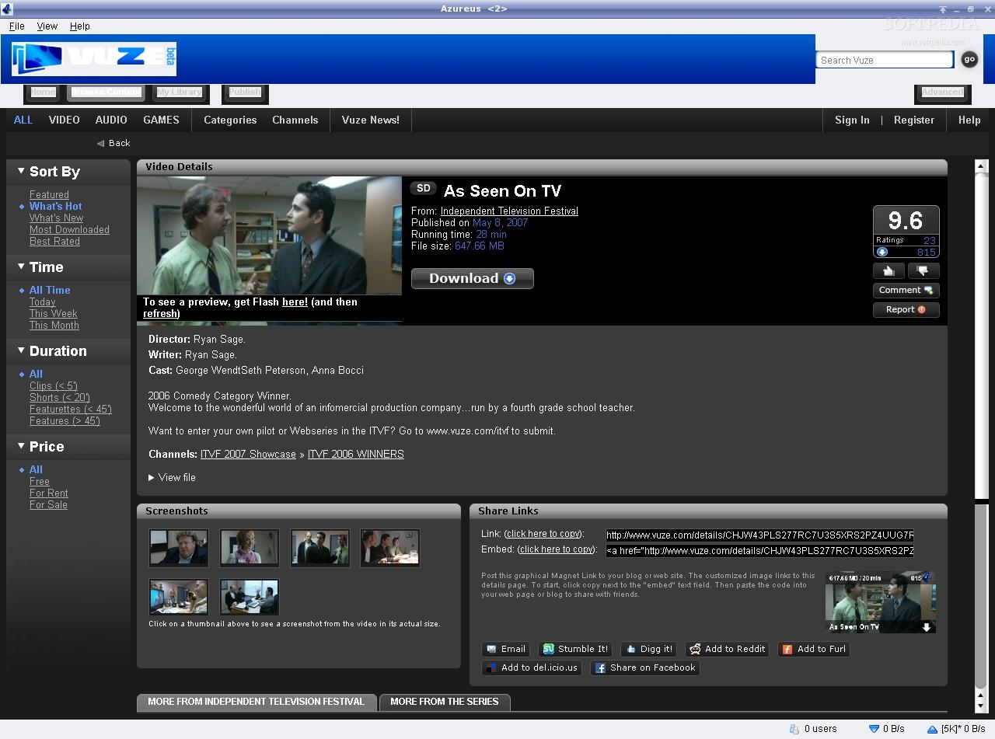Switch to the Home tab
The width and height of the screenshot is (995, 739).
click(43, 92)
